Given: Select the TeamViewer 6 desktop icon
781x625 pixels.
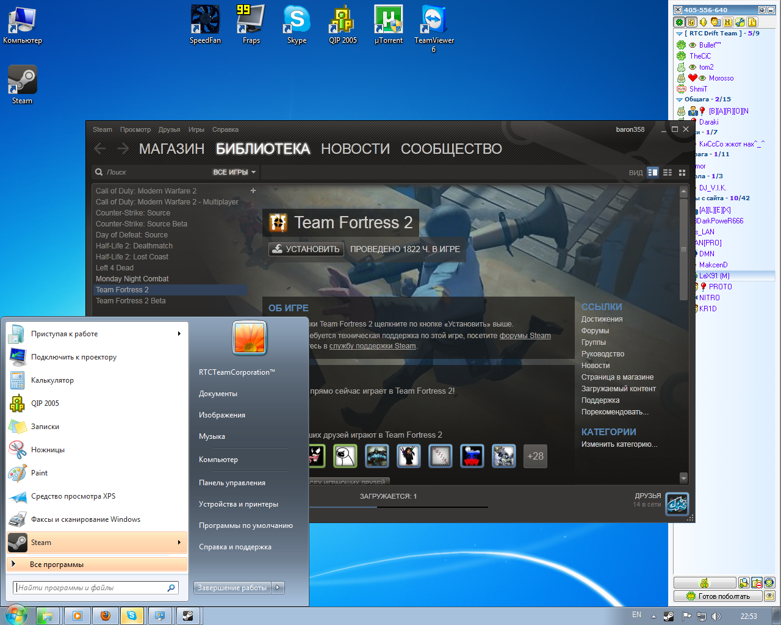Looking at the screenshot, I should point(434,29).
